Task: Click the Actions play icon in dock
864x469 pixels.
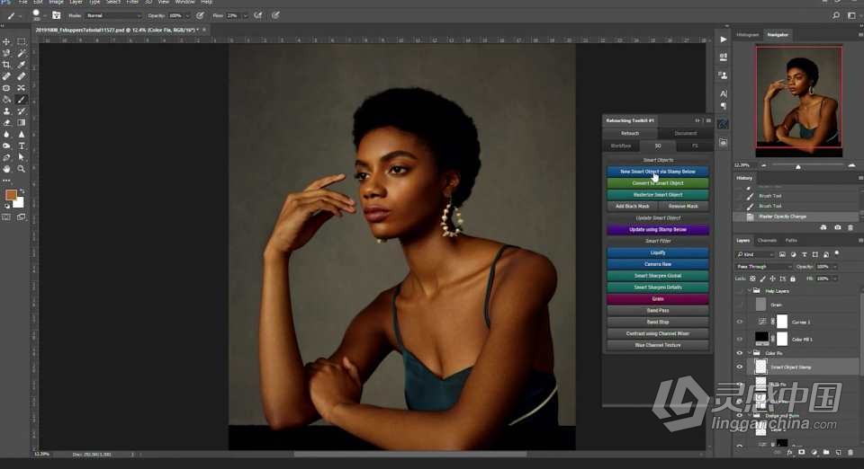Action: tap(723, 40)
